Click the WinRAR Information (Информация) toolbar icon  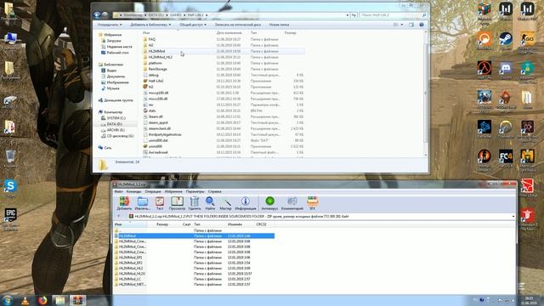[x=246, y=203]
